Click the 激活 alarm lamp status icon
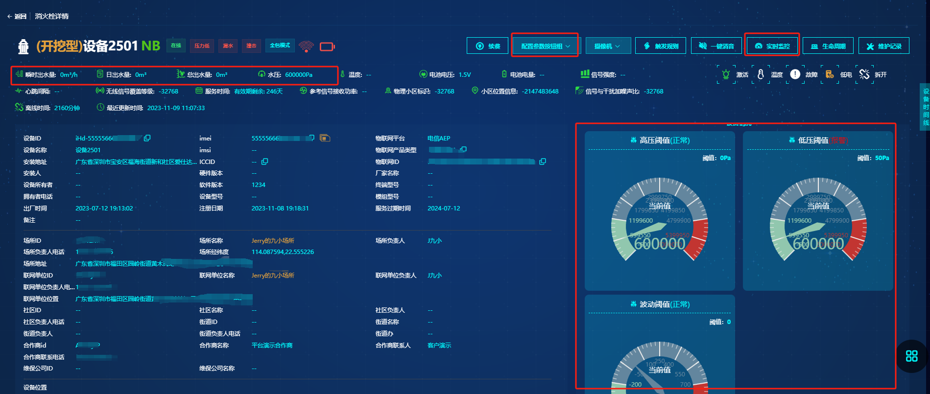This screenshot has height=394, width=930. point(726,74)
